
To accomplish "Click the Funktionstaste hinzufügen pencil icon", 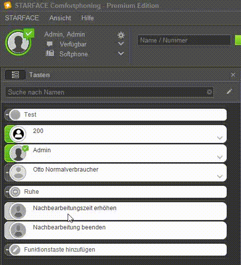I will tap(15, 250).
